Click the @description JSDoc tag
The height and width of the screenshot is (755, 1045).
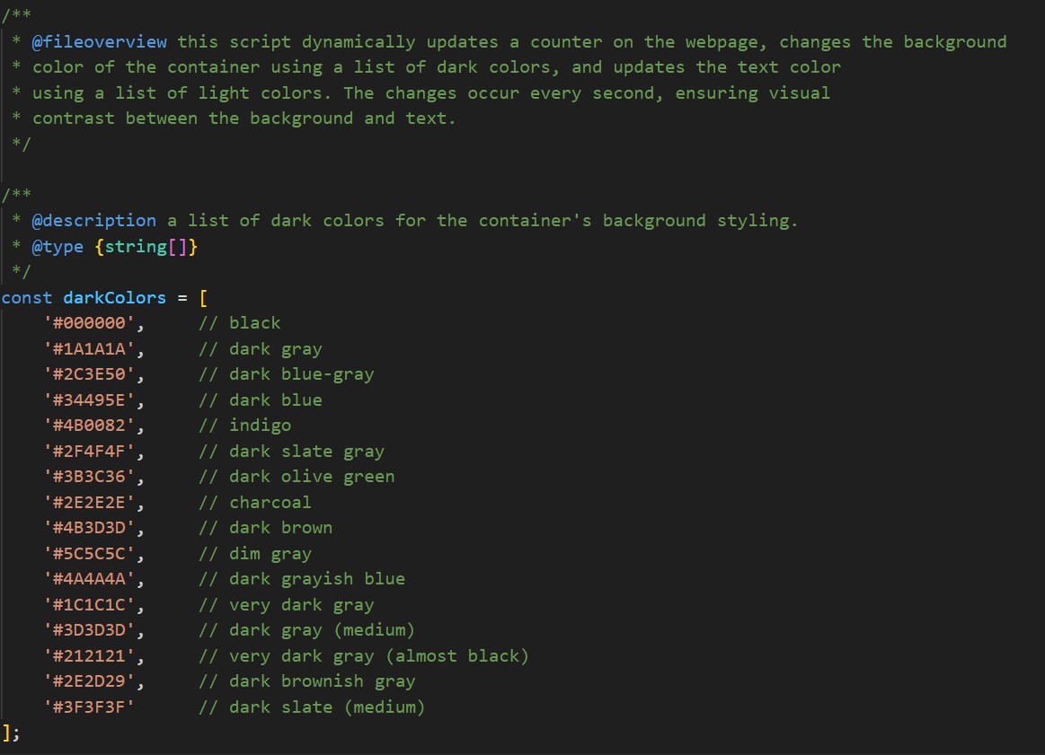[93, 221]
